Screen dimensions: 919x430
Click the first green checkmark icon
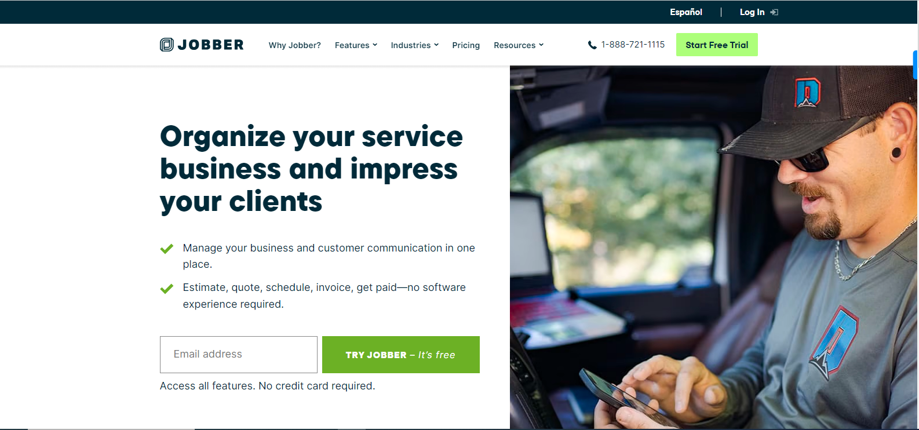click(167, 249)
